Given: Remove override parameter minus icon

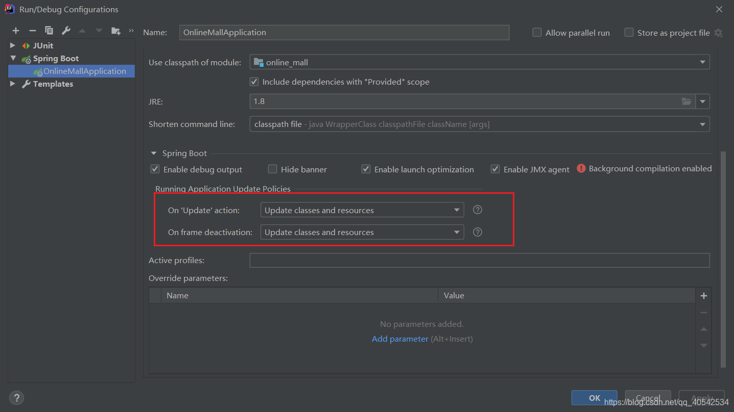Looking at the screenshot, I should (x=703, y=313).
